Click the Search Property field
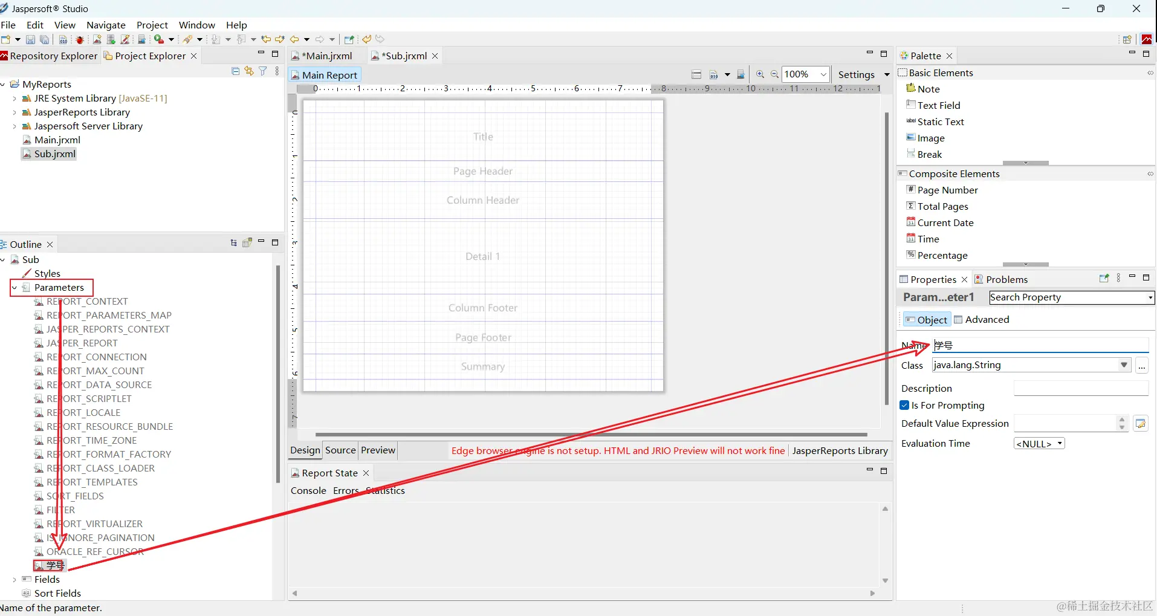Image resolution: width=1157 pixels, height=616 pixels. [x=1071, y=297]
